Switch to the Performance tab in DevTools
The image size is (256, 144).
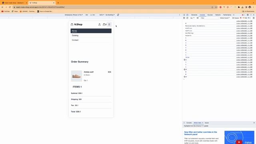[227, 15]
